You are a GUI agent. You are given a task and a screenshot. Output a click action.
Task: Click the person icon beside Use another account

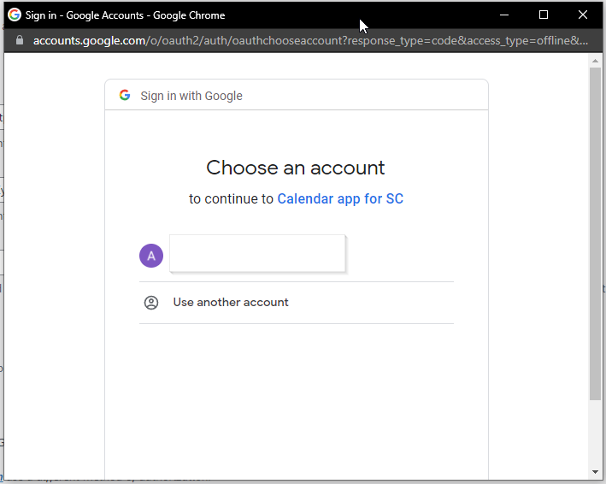coord(151,303)
